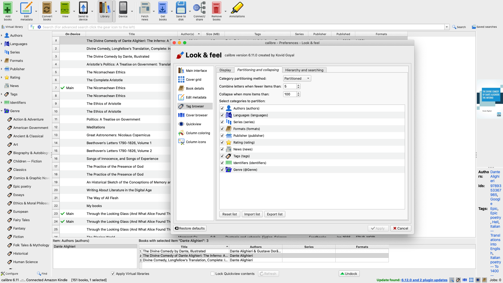Select Cover grid in preferences sidebar
This screenshot has width=503, height=283.
pos(193,80)
